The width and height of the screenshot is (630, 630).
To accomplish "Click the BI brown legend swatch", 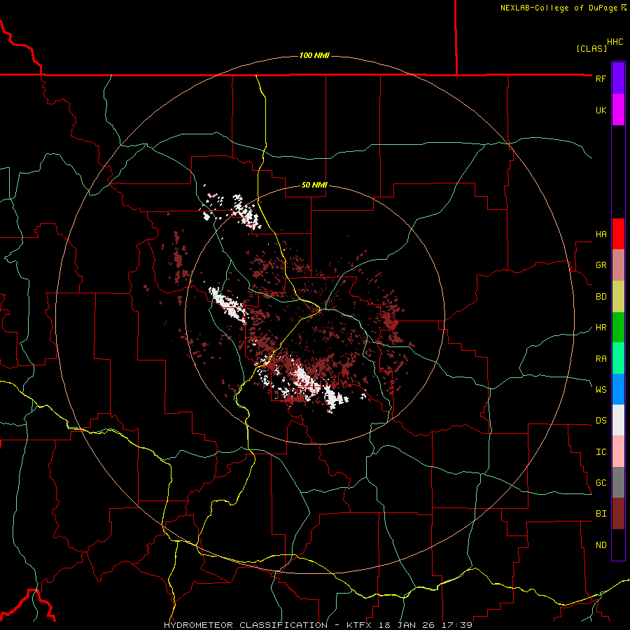I will tap(618, 514).
